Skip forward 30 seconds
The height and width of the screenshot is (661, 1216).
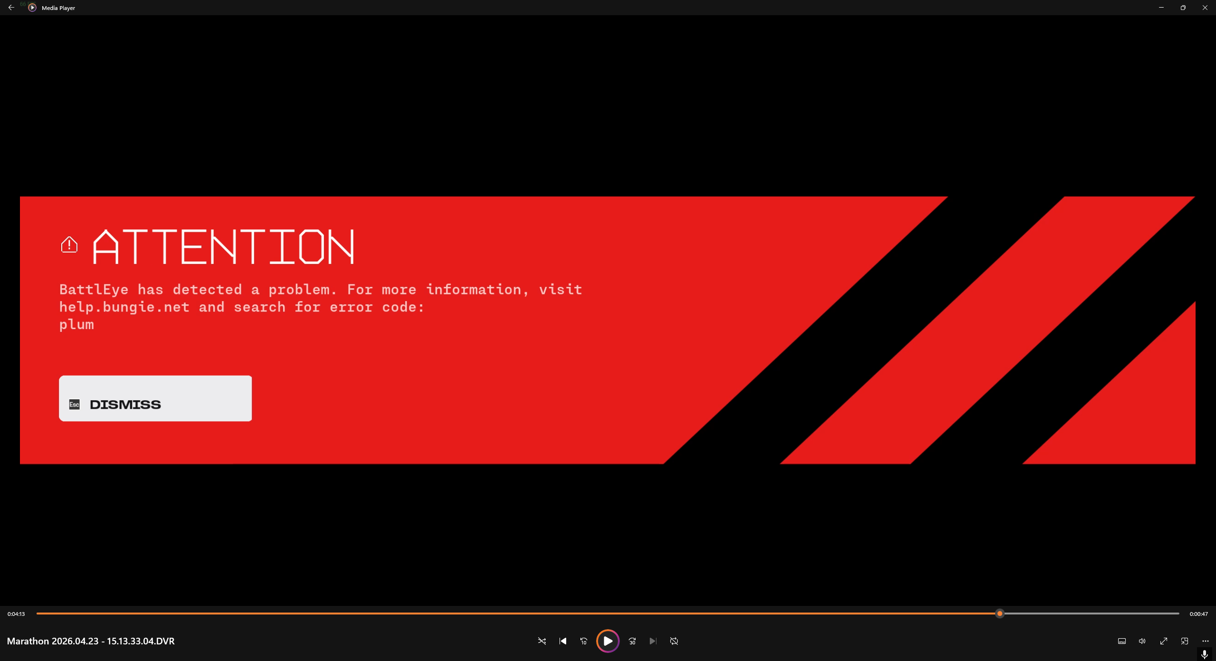(632, 641)
